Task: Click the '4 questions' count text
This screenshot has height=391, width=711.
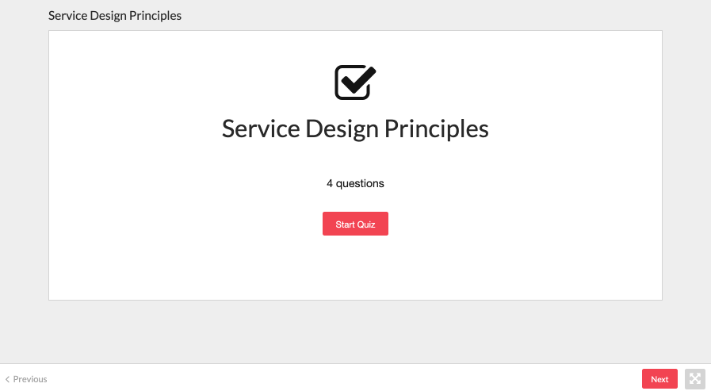Action: coord(355,183)
